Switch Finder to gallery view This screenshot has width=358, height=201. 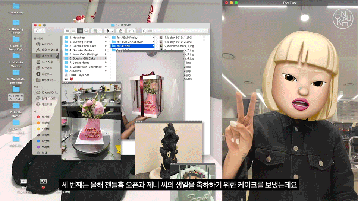point(86,31)
